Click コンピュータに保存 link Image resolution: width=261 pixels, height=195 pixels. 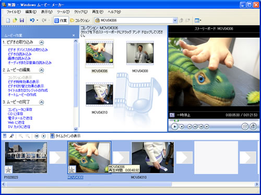pos(20,110)
